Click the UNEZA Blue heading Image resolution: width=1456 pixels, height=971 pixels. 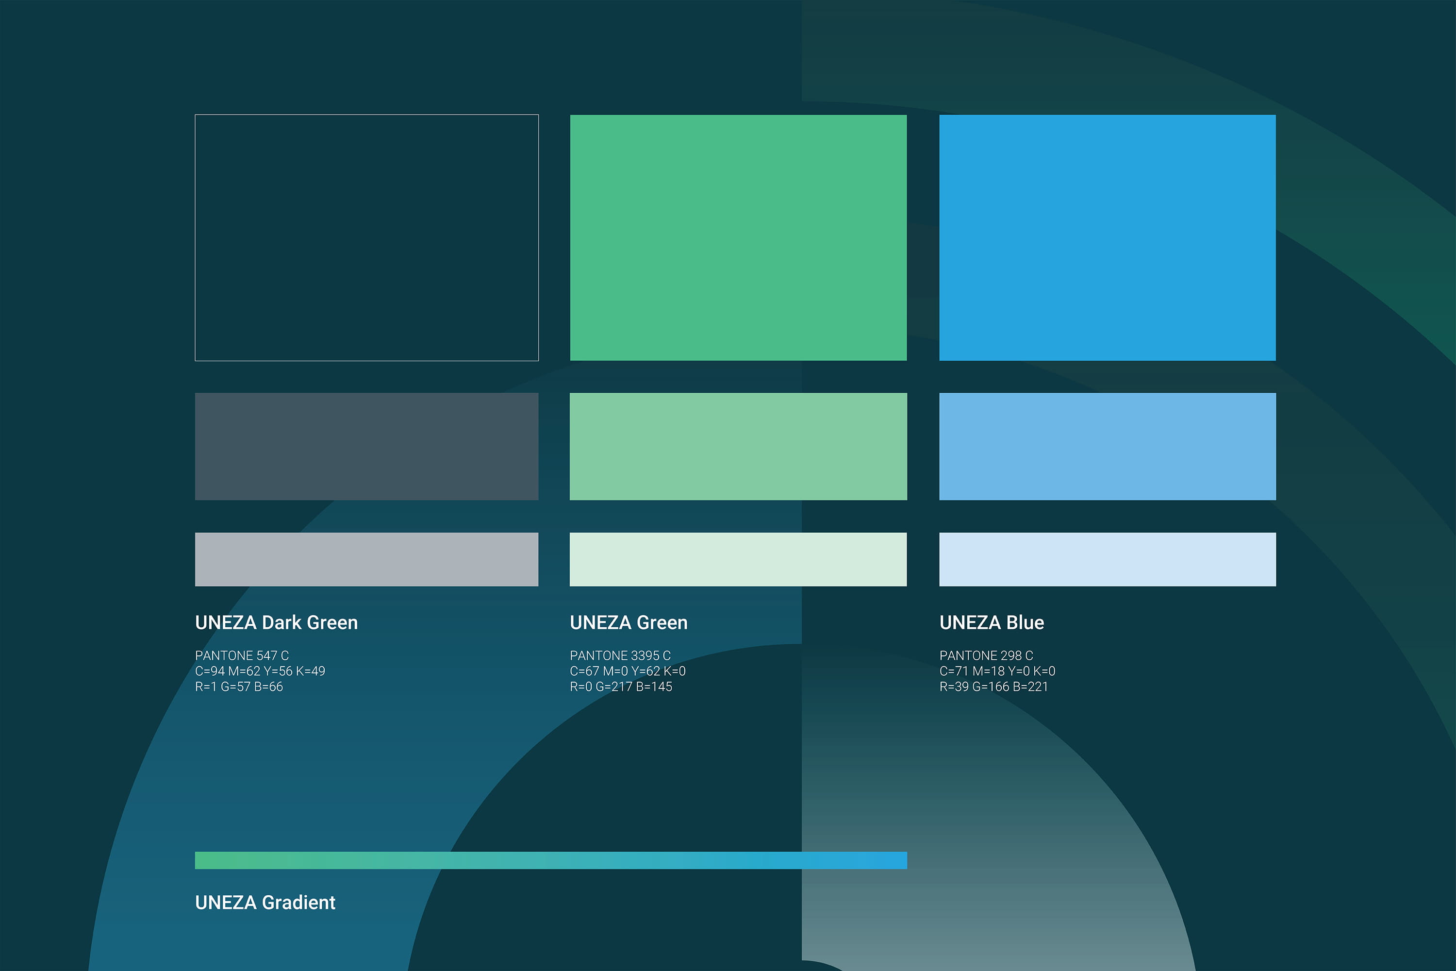(x=992, y=622)
